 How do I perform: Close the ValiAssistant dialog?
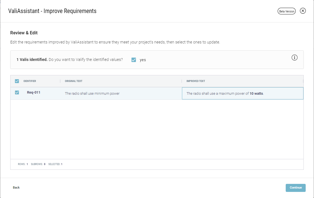[303, 11]
